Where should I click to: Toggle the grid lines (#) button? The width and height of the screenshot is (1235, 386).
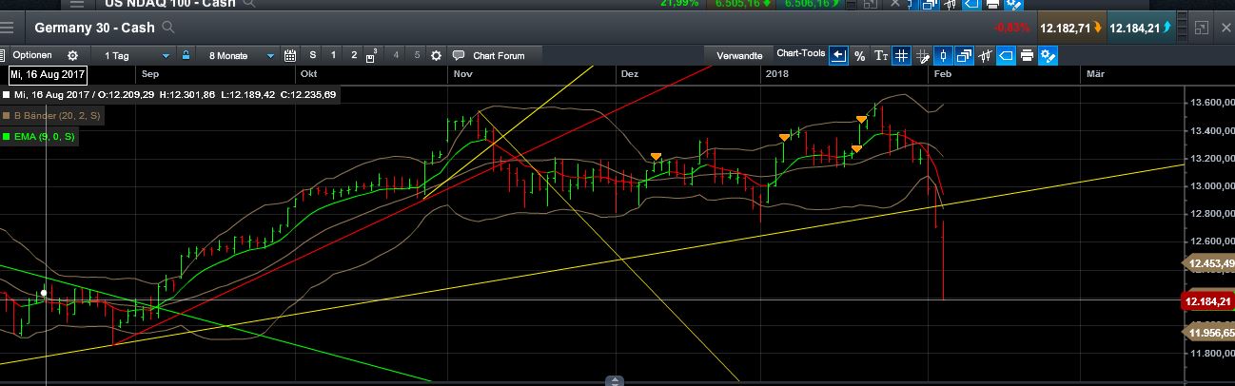901,56
